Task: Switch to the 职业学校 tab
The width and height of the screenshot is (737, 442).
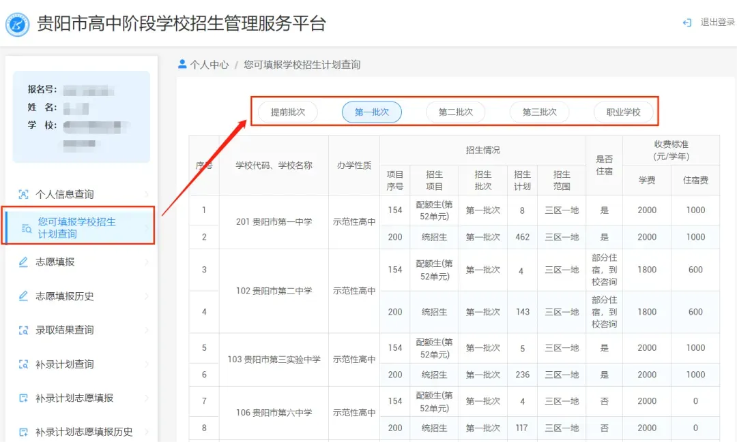Action: [x=624, y=112]
